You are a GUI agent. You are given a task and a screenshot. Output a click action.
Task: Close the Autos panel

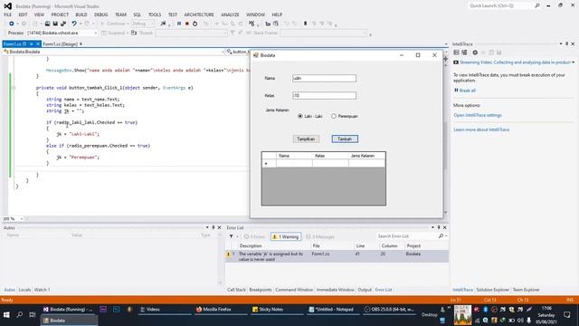[x=219, y=227]
